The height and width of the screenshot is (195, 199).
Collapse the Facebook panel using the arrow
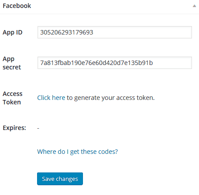[194, 6]
